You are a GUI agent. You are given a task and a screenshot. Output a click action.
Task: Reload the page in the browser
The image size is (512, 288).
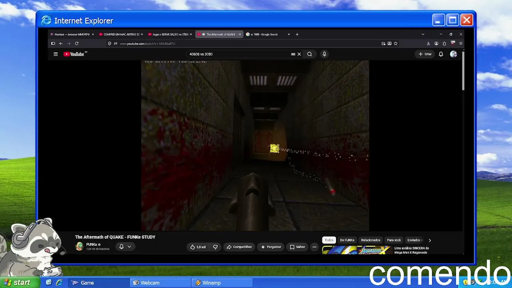76,44
